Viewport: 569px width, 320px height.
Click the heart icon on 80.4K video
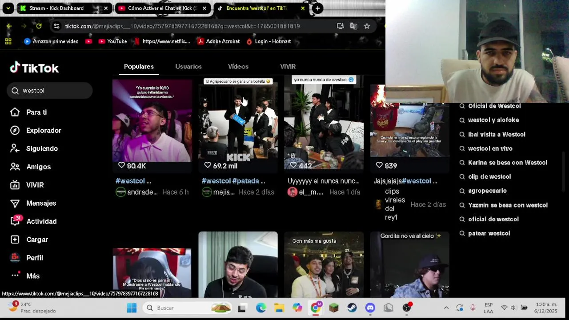click(x=121, y=165)
